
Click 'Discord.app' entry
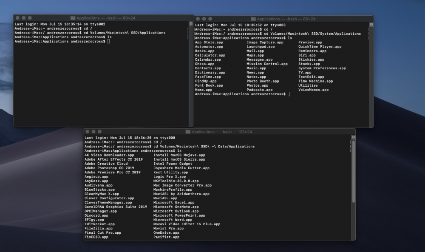[96, 215]
